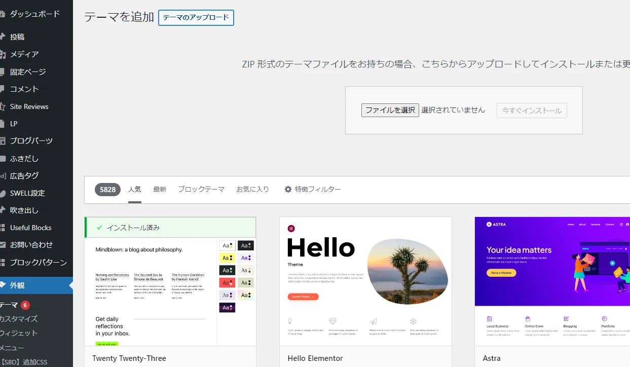Click the 5828 theme count badge
The image size is (630, 367).
[x=107, y=190]
